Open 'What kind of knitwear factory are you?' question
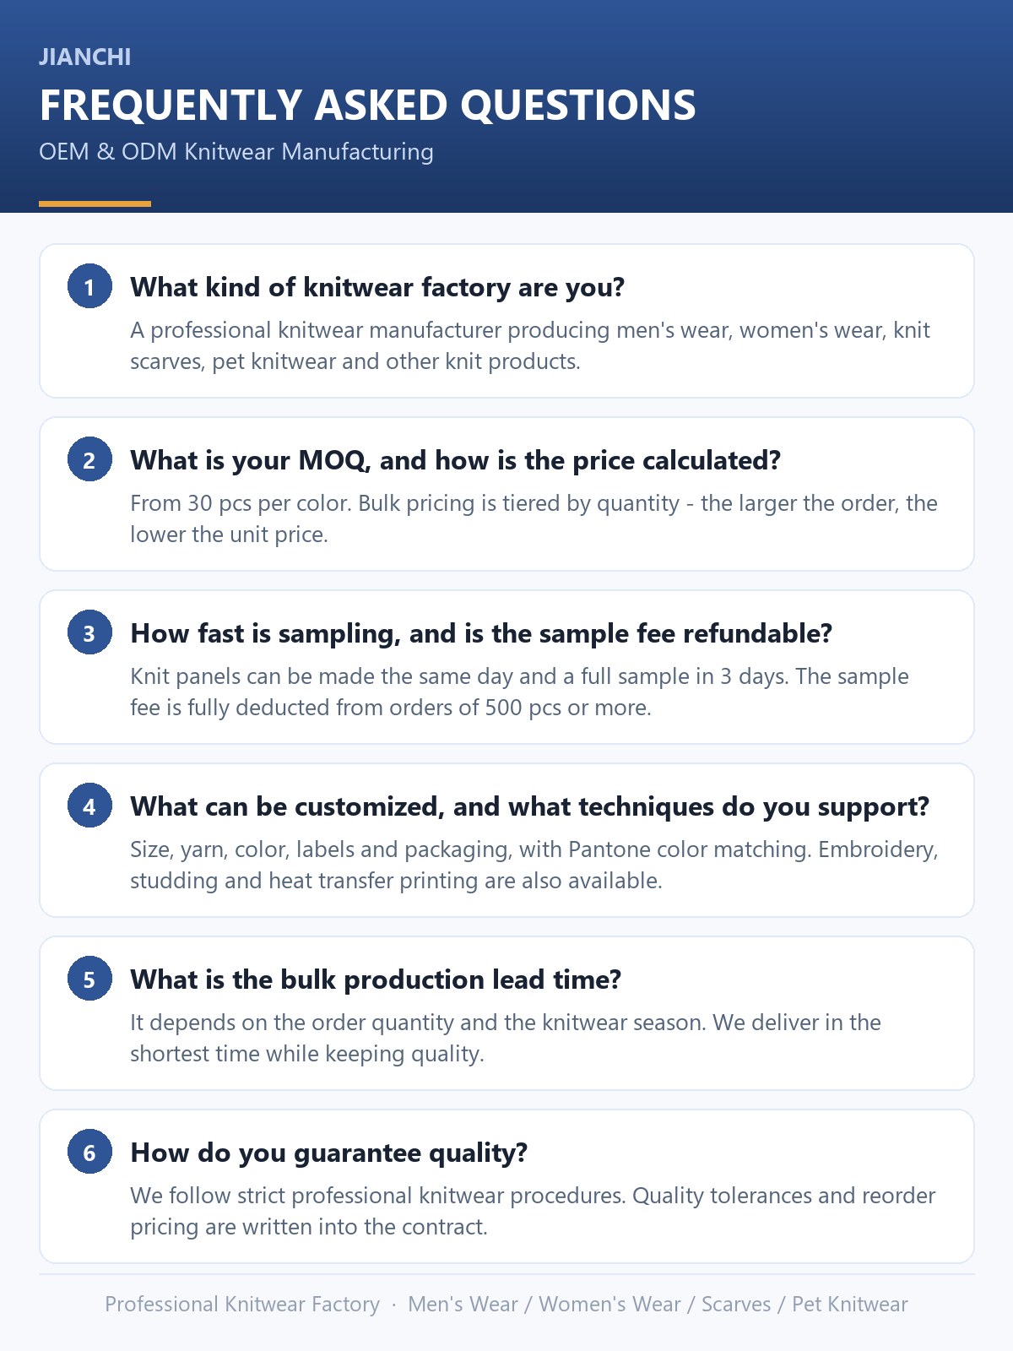Screen dimensions: 1013x1351 point(377,287)
